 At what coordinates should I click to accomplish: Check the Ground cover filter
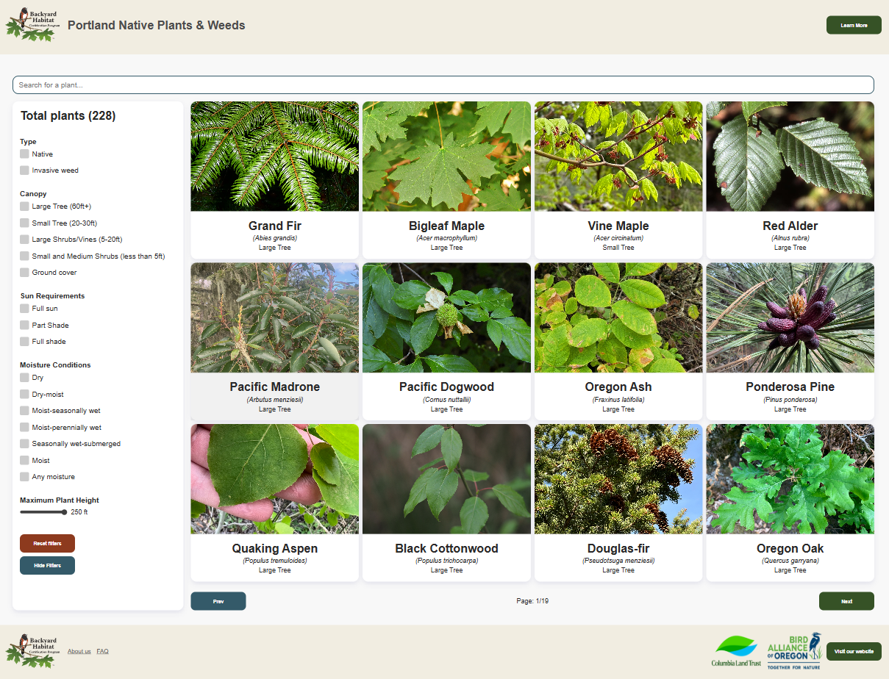24,273
